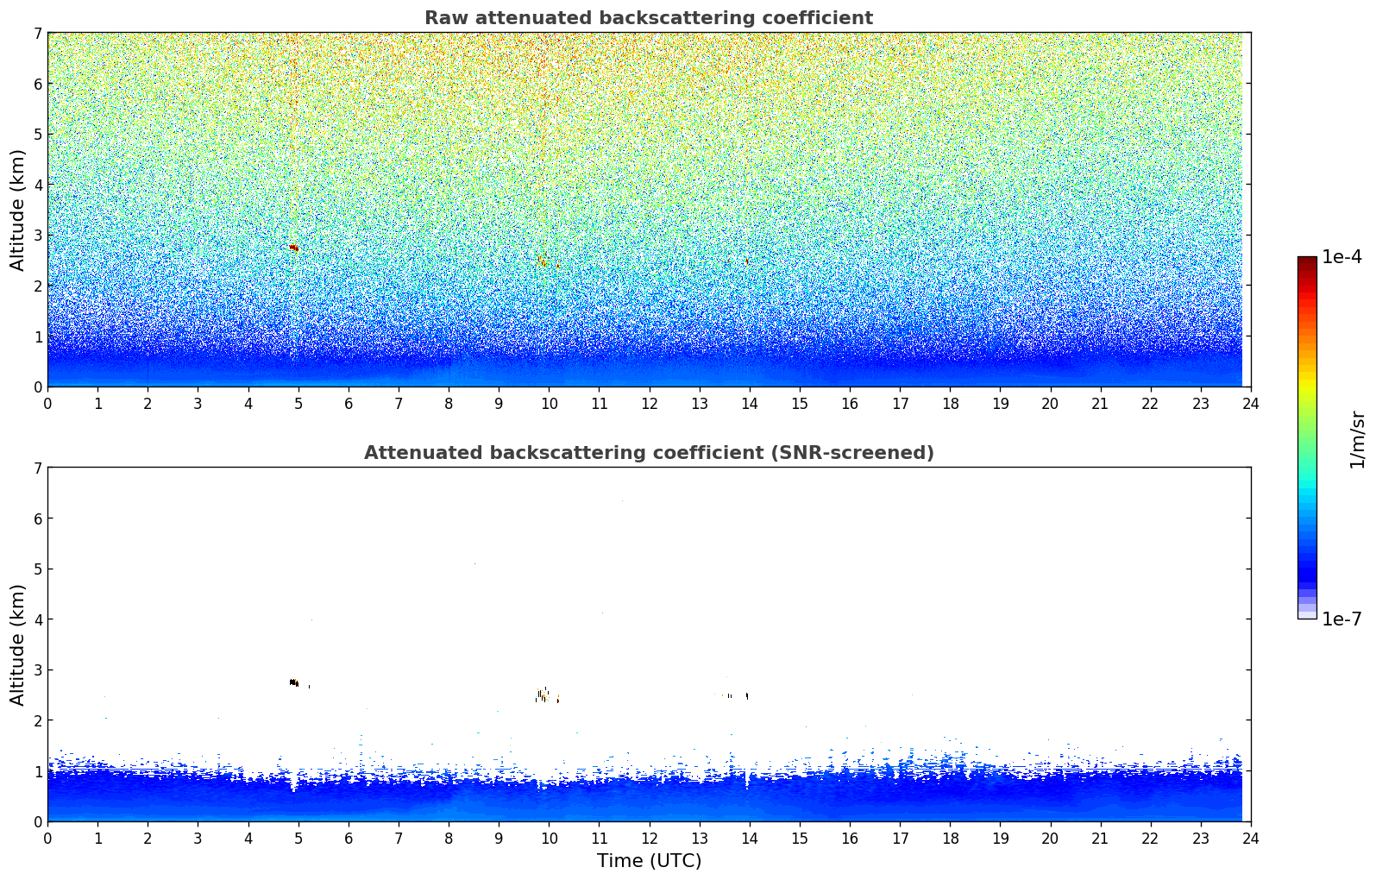Click the 'Altitude (km)' label of bottom plot

[x=17, y=644]
